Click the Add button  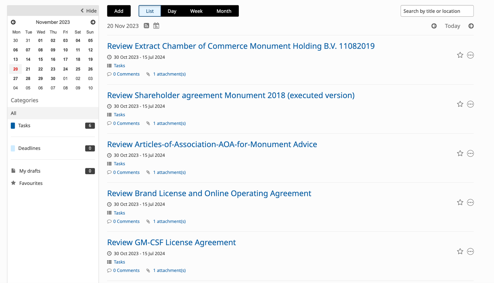119,11
